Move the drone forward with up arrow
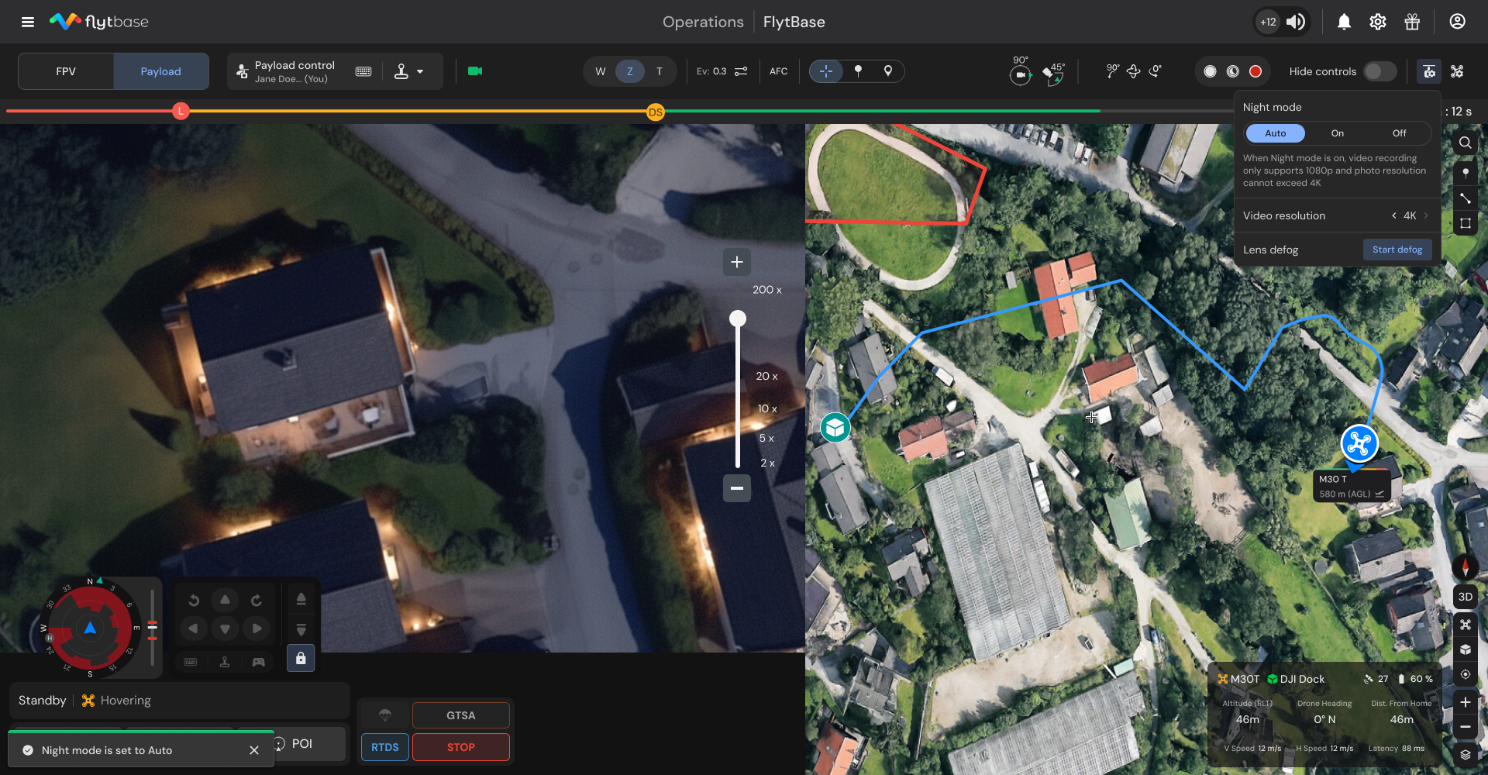 (x=225, y=600)
